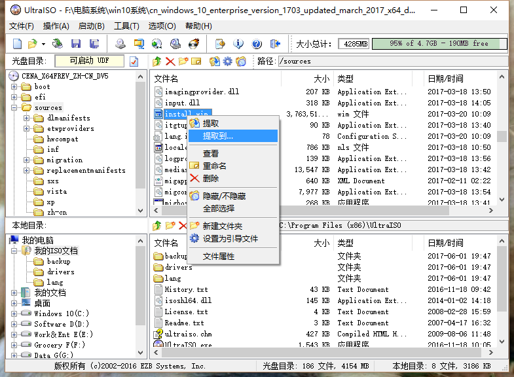Click the disc file list vertical scrollbar thumb
Image resolution: width=514 pixels, height=377 pixels.
pyautogui.click(x=502, y=136)
